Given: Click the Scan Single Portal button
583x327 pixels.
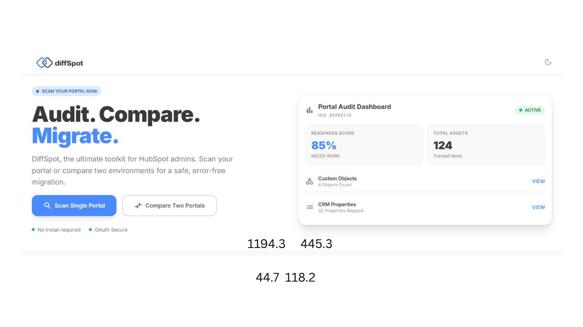Looking at the screenshot, I should [x=74, y=206].
